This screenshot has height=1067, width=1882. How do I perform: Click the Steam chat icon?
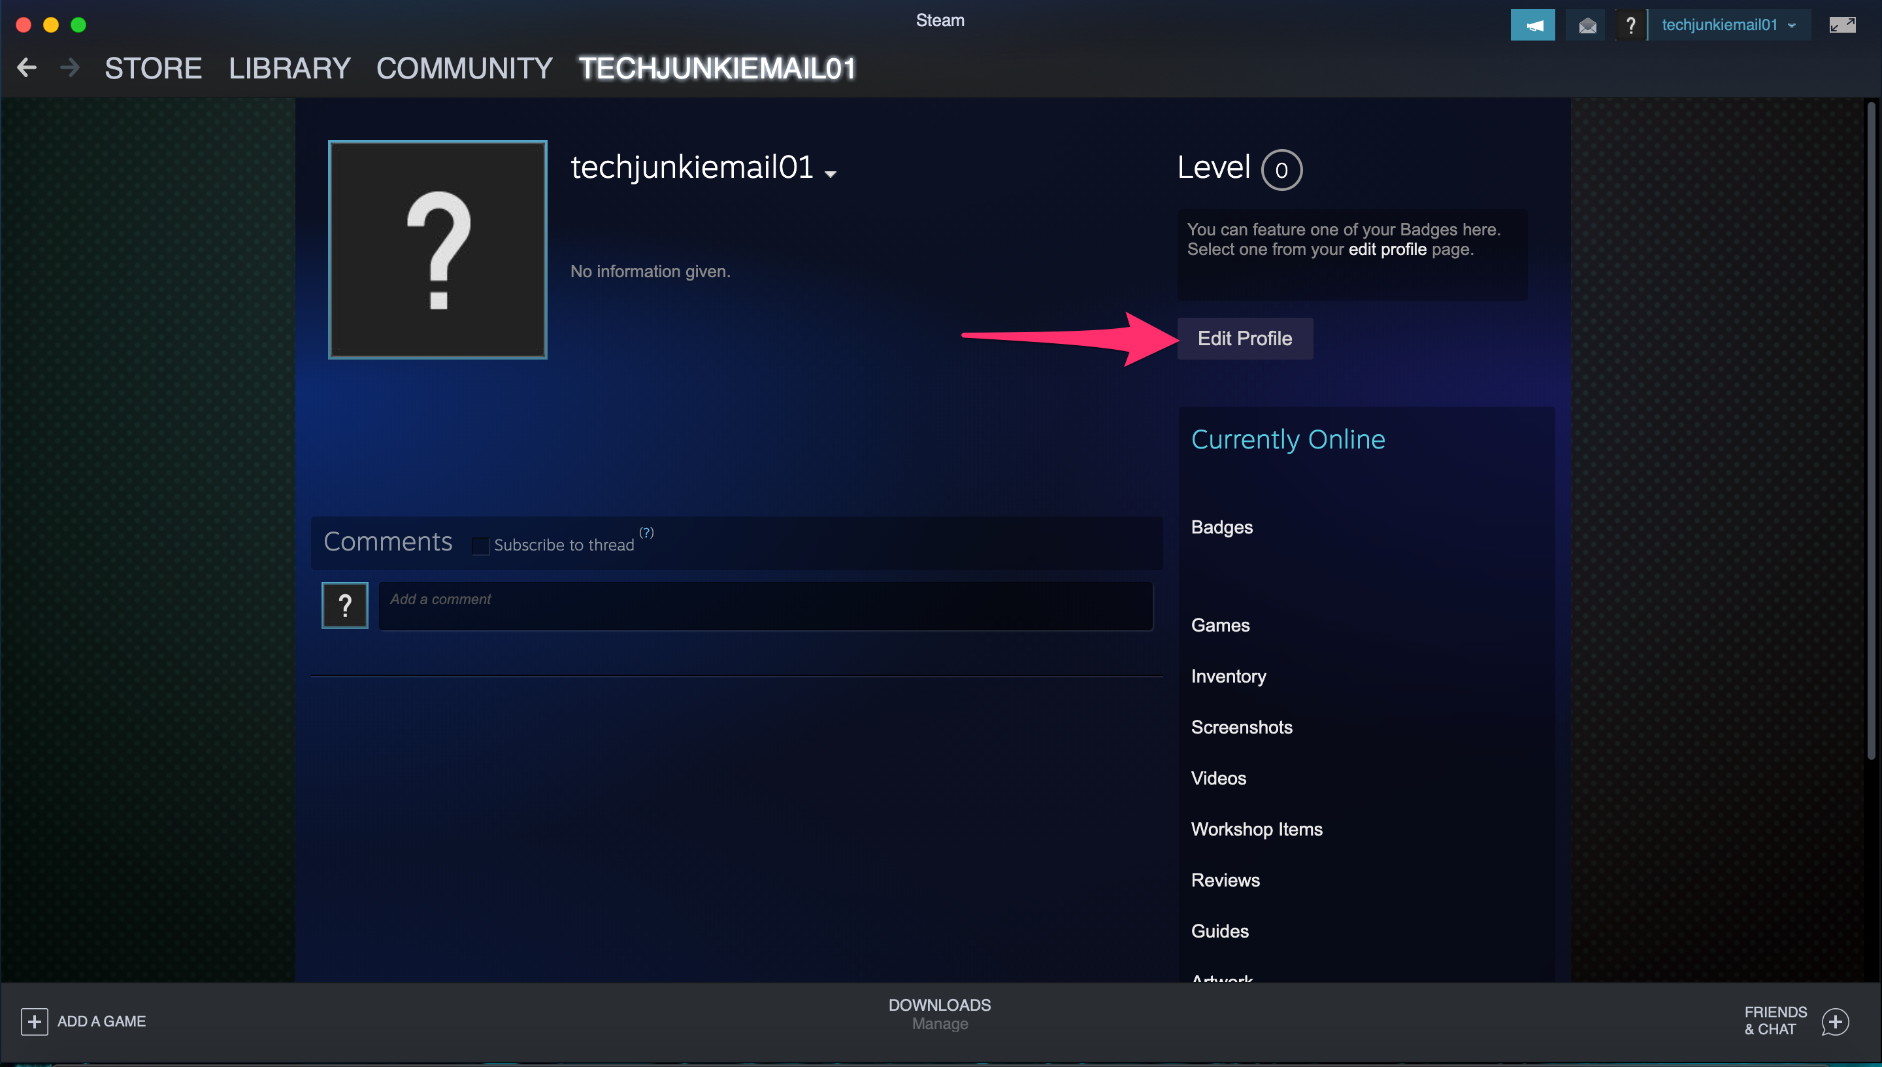pyautogui.click(x=1838, y=1021)
